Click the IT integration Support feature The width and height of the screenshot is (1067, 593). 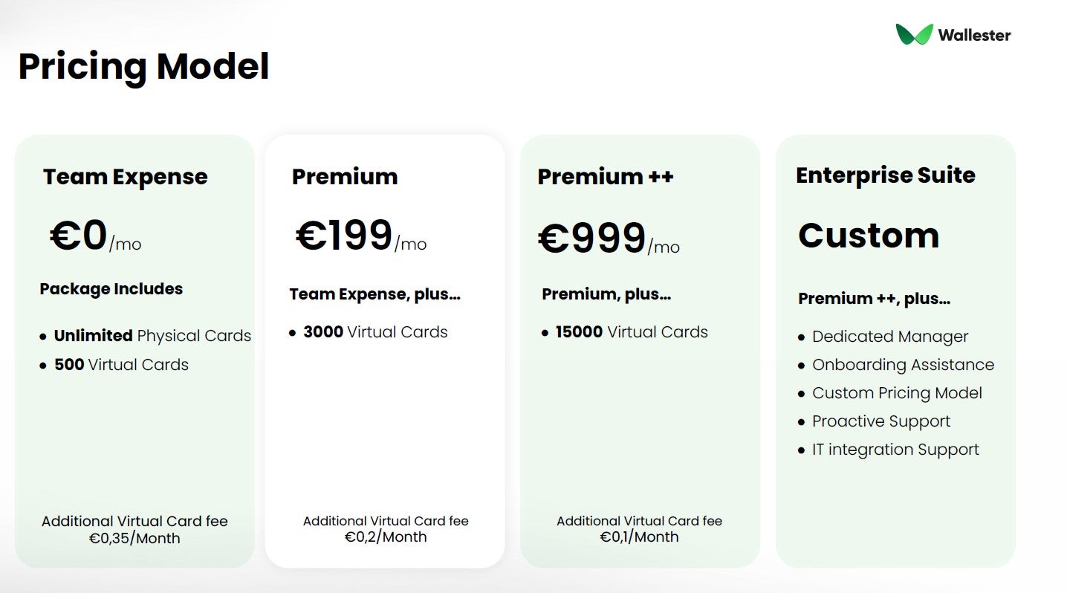click(x=895, y=450)
